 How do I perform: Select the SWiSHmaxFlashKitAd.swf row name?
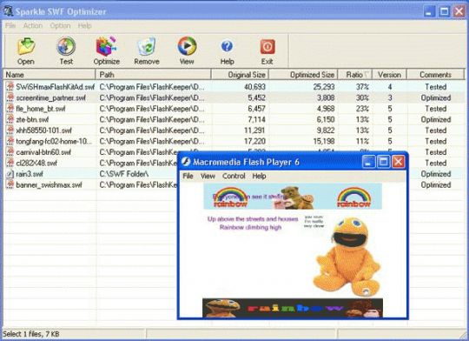pyautogui.click(x=56, y=87)
